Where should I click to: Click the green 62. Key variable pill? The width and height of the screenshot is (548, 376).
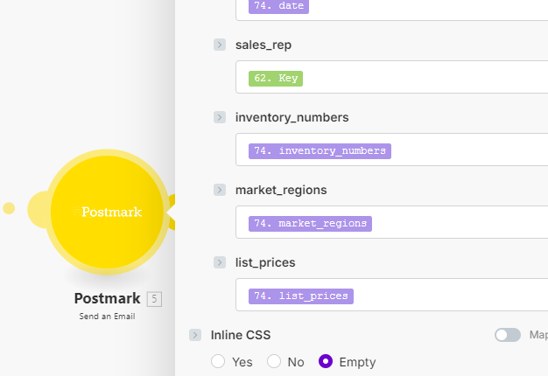(x=275, y=78)
